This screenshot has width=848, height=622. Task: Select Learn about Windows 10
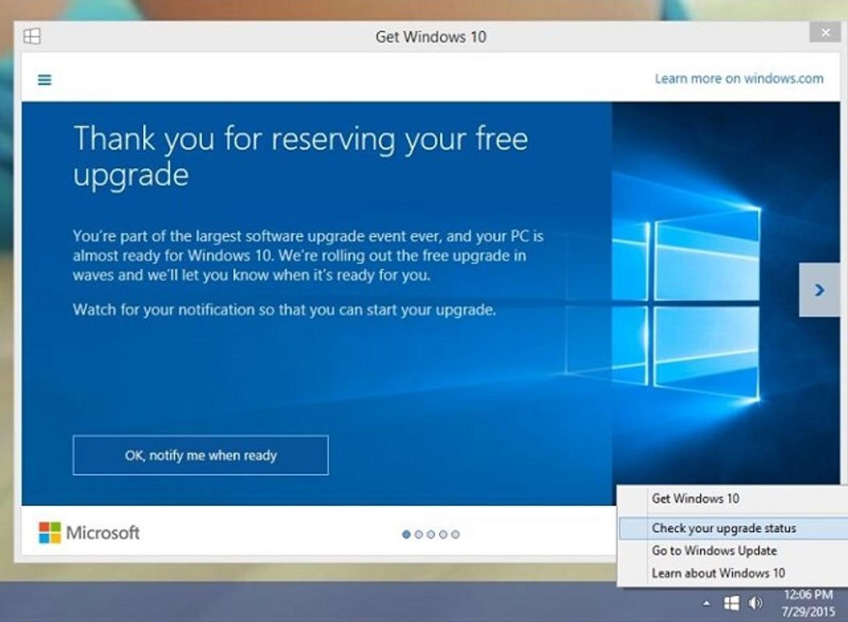(719, 573)
